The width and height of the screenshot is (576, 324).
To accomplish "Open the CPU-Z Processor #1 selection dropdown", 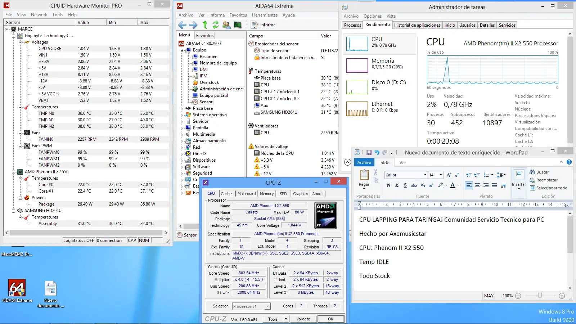I will coord(267,306).
